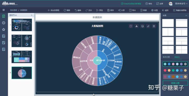Click the 导出 export icon

click(130, 10)
